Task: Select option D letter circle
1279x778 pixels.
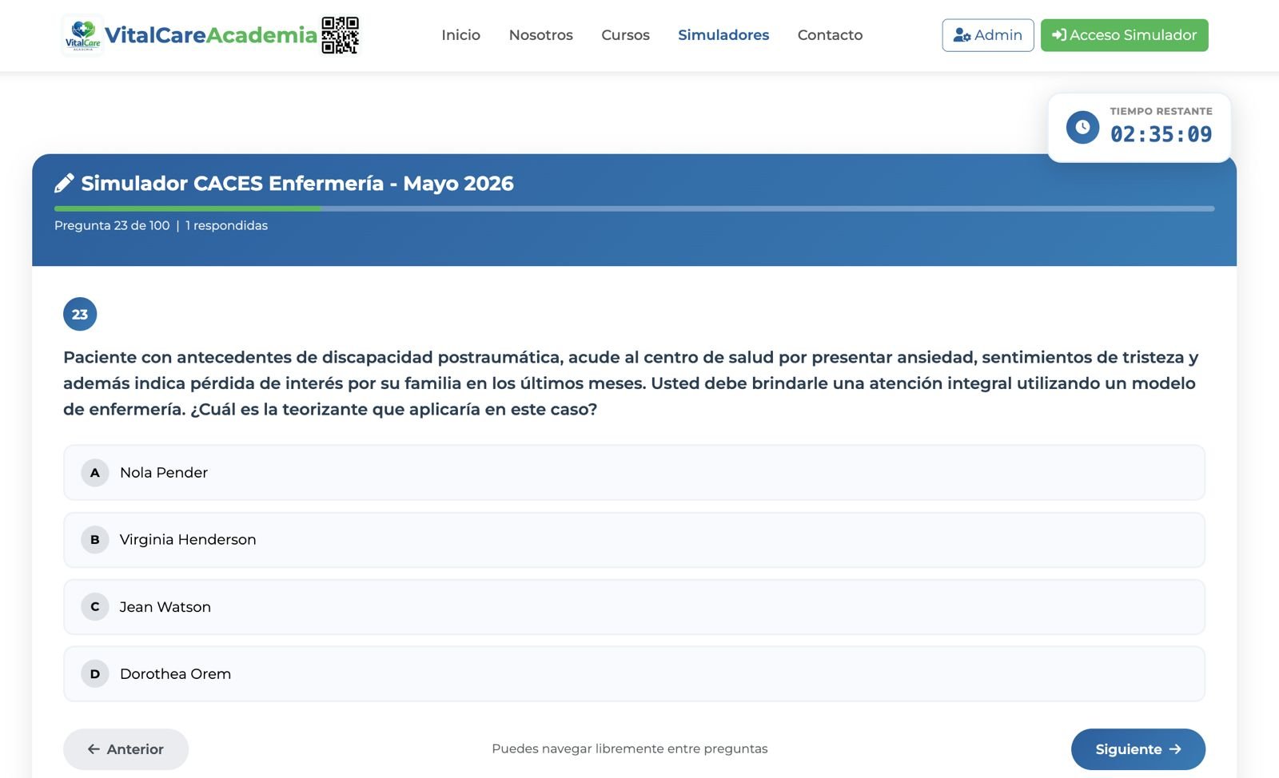Action: (x=94, y=674)
